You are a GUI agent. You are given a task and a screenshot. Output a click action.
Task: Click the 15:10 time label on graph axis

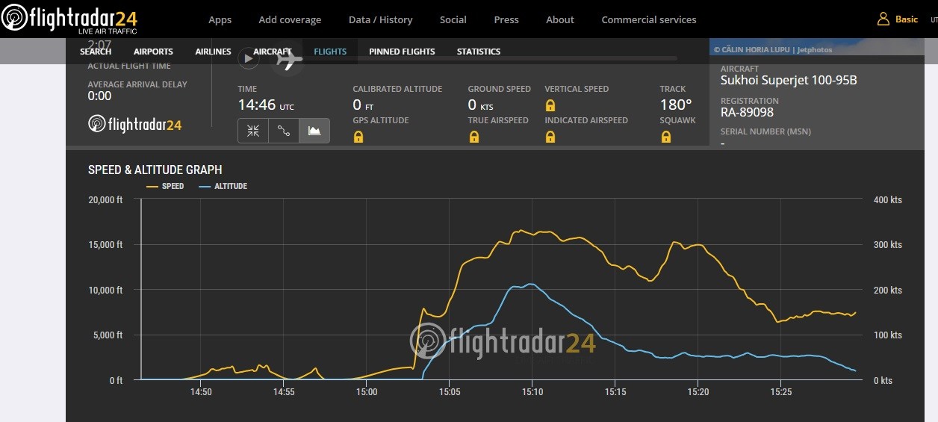[532, 391]
